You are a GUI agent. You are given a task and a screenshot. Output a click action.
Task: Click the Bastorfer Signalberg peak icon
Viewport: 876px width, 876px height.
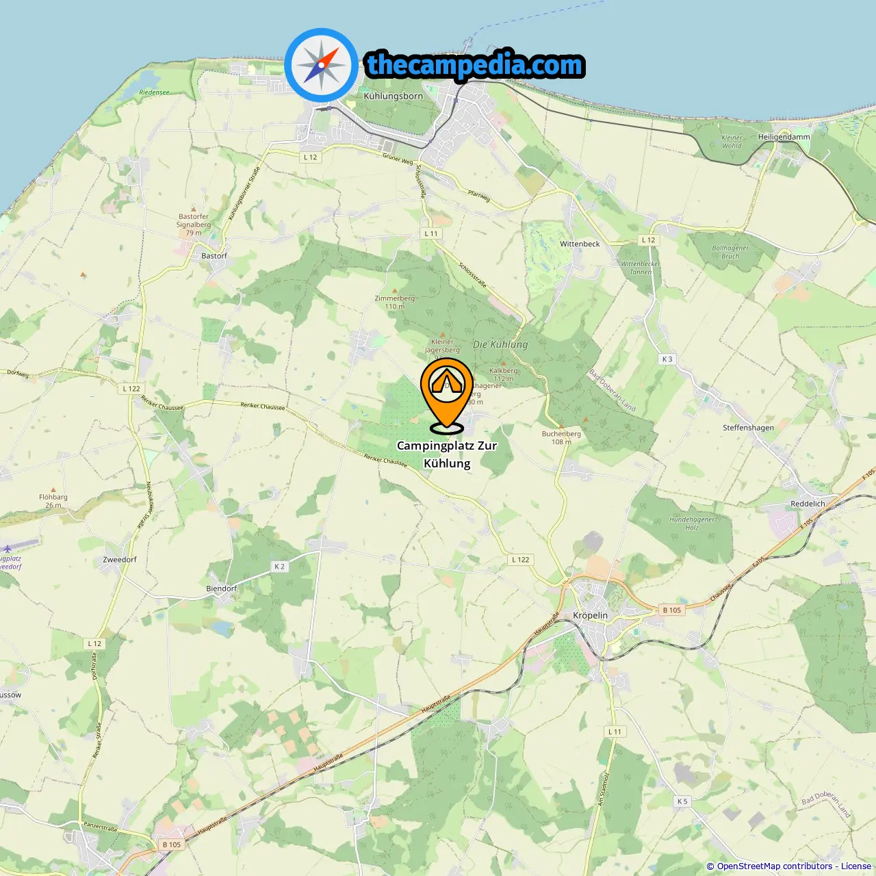(x=194, y=209)
